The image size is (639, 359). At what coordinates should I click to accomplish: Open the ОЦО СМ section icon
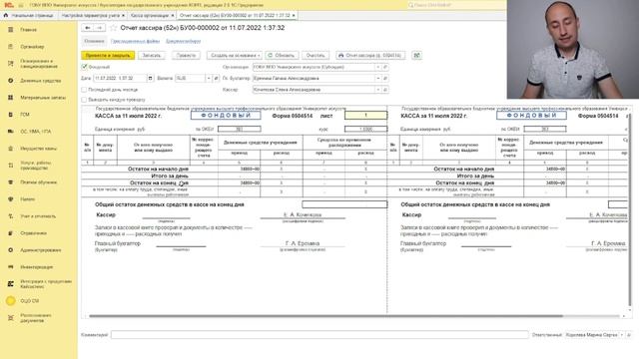(11, 301)
